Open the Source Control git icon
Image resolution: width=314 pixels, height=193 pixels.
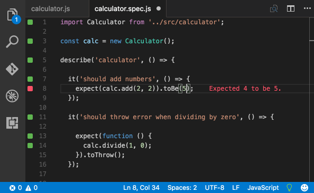[x=12, y=69]
